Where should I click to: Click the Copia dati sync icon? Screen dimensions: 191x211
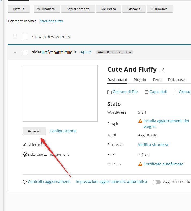[x=146, y=92]
